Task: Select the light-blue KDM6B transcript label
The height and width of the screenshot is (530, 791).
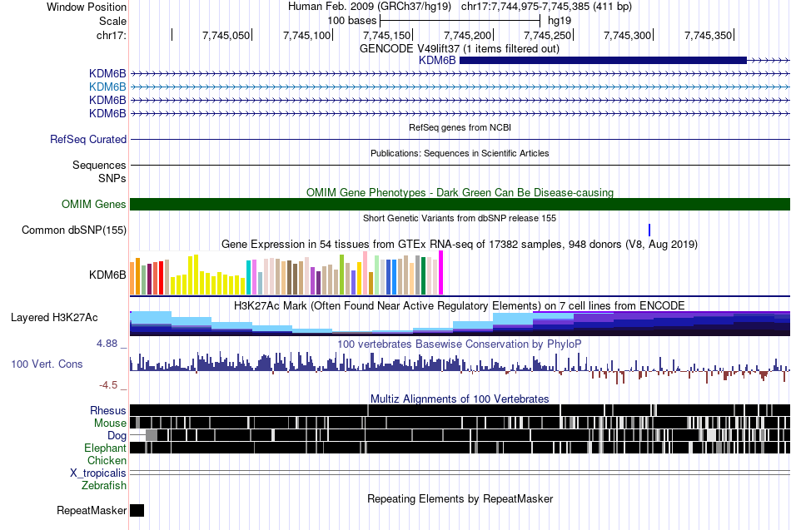Action: point(107,87)
